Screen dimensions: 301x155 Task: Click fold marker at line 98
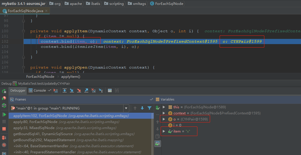[x=24, y=21]
